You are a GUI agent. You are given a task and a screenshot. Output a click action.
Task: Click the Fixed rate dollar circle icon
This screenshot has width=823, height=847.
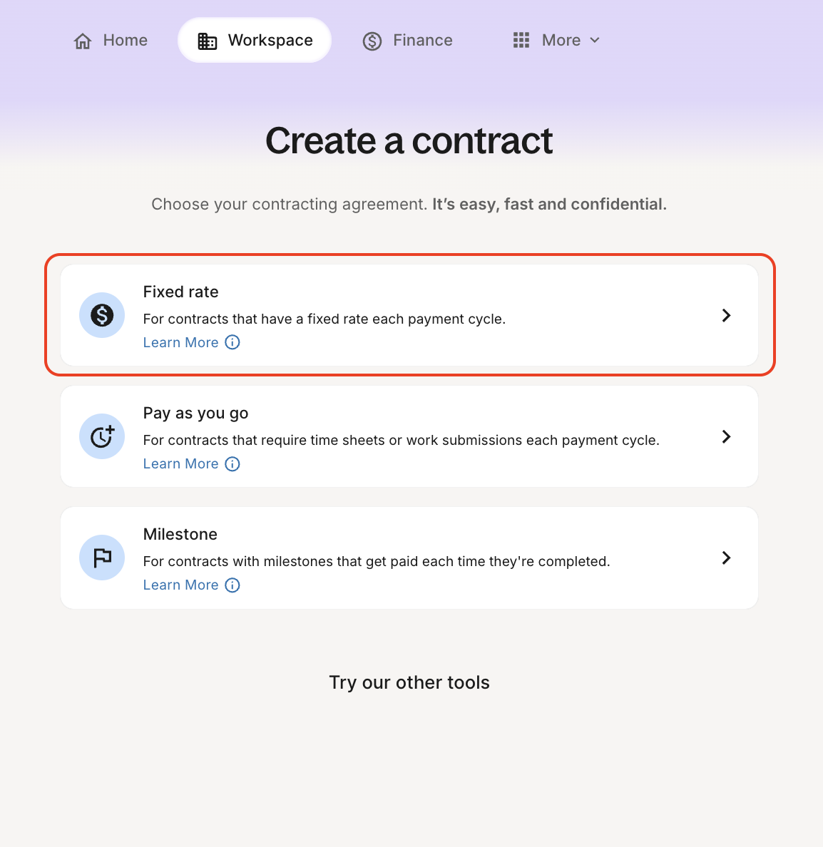[x=102, y=315]
